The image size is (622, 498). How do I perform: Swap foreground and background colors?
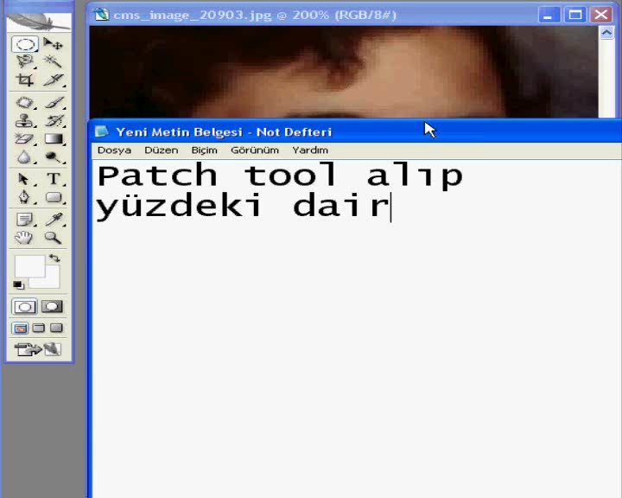(x=54, y=259)
